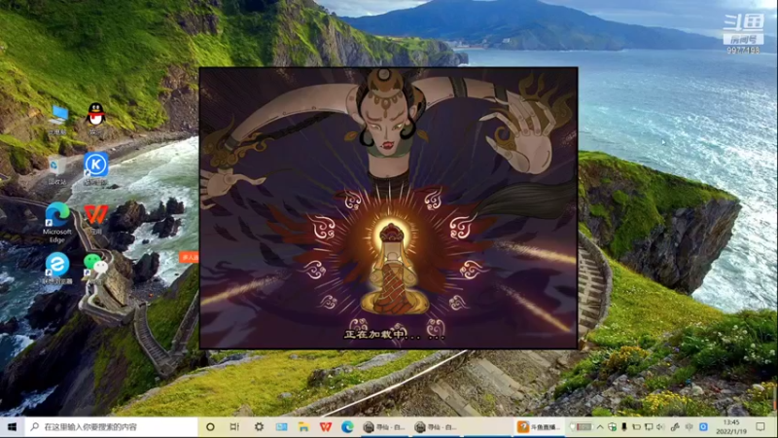778x438 pixels.
Task: Click the 中 input method indicator
Action: [689, 427]
